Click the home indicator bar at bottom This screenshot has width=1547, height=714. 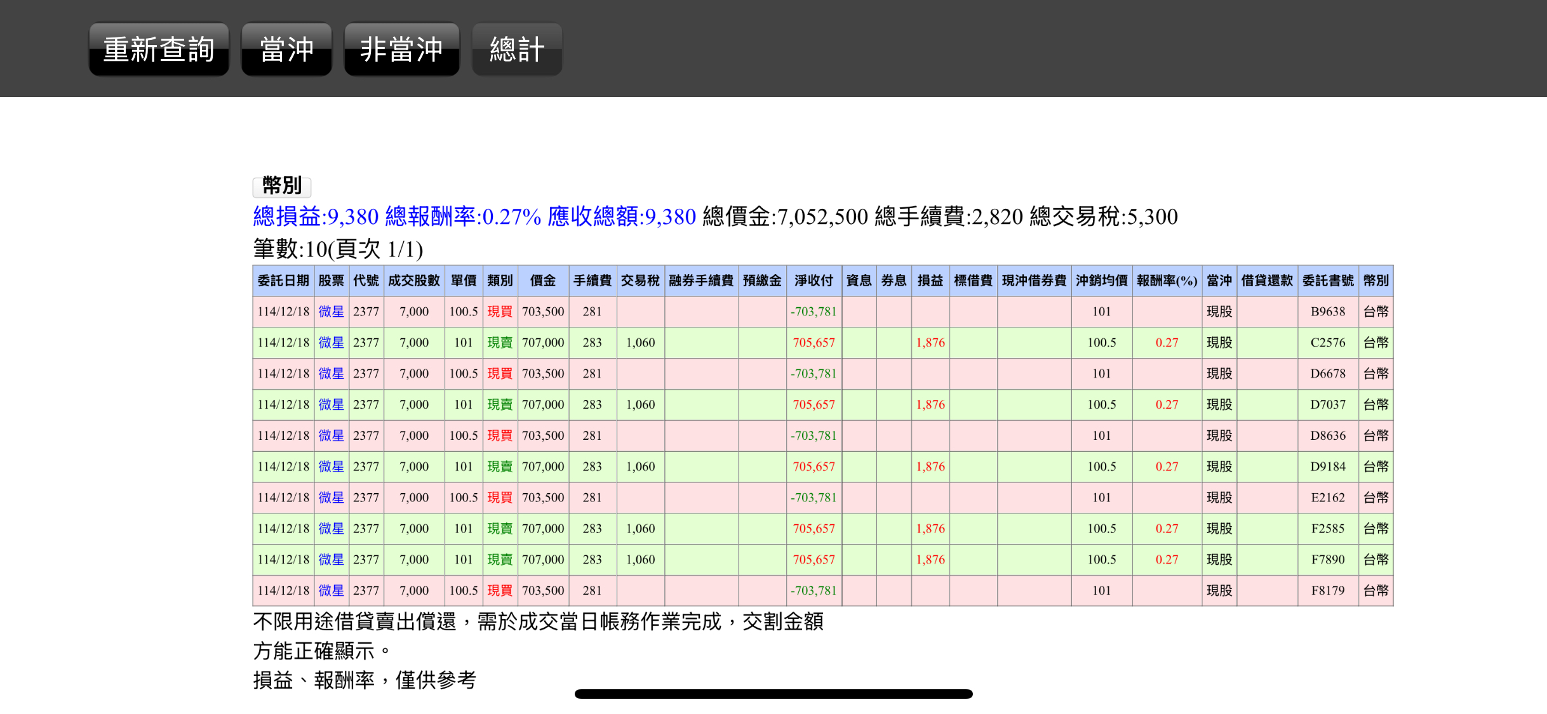[x=773, y=694]
